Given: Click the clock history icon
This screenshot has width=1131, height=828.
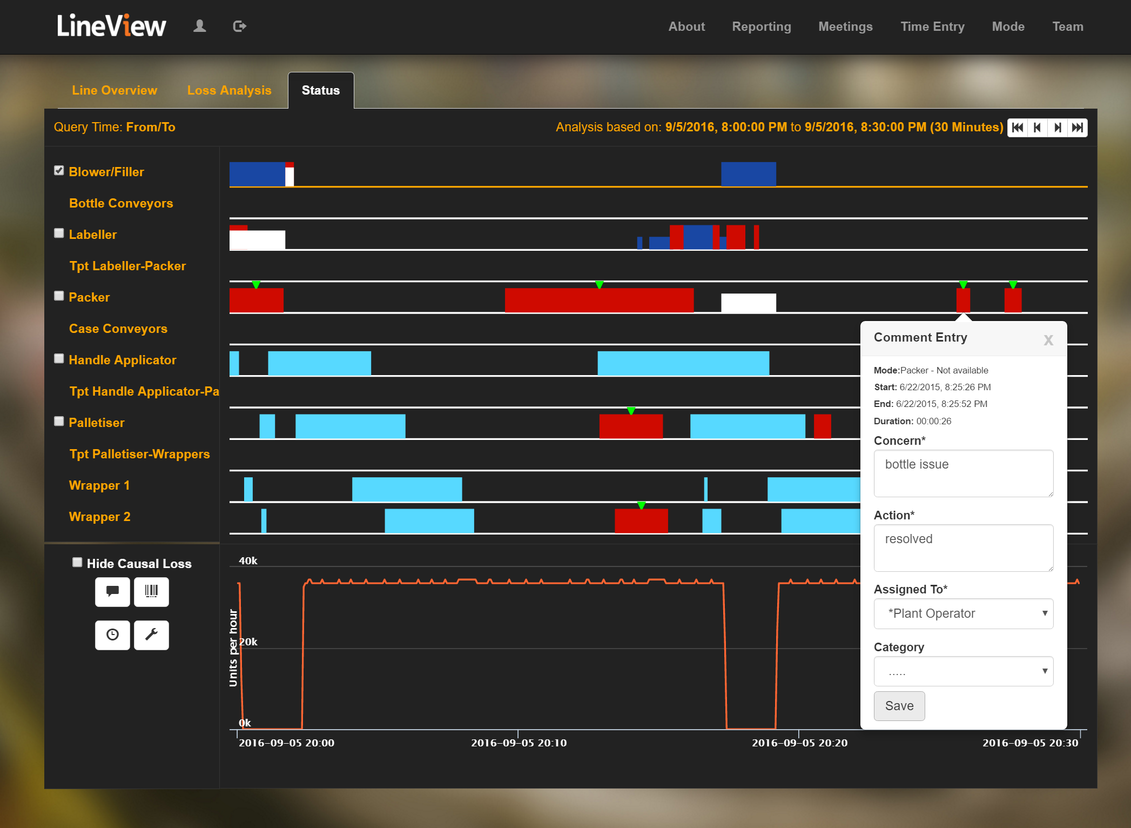Looking at the screenshot, I should point(112,635).
